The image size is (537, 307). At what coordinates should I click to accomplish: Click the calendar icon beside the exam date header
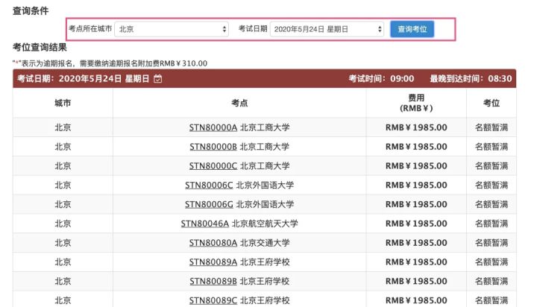158,79
